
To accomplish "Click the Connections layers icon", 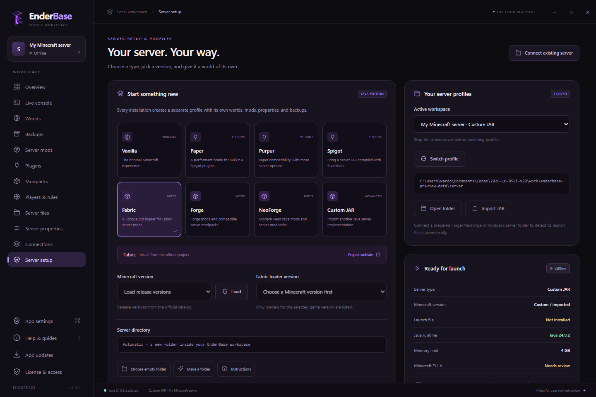I will pyautogui.click(x=17, y=244).
